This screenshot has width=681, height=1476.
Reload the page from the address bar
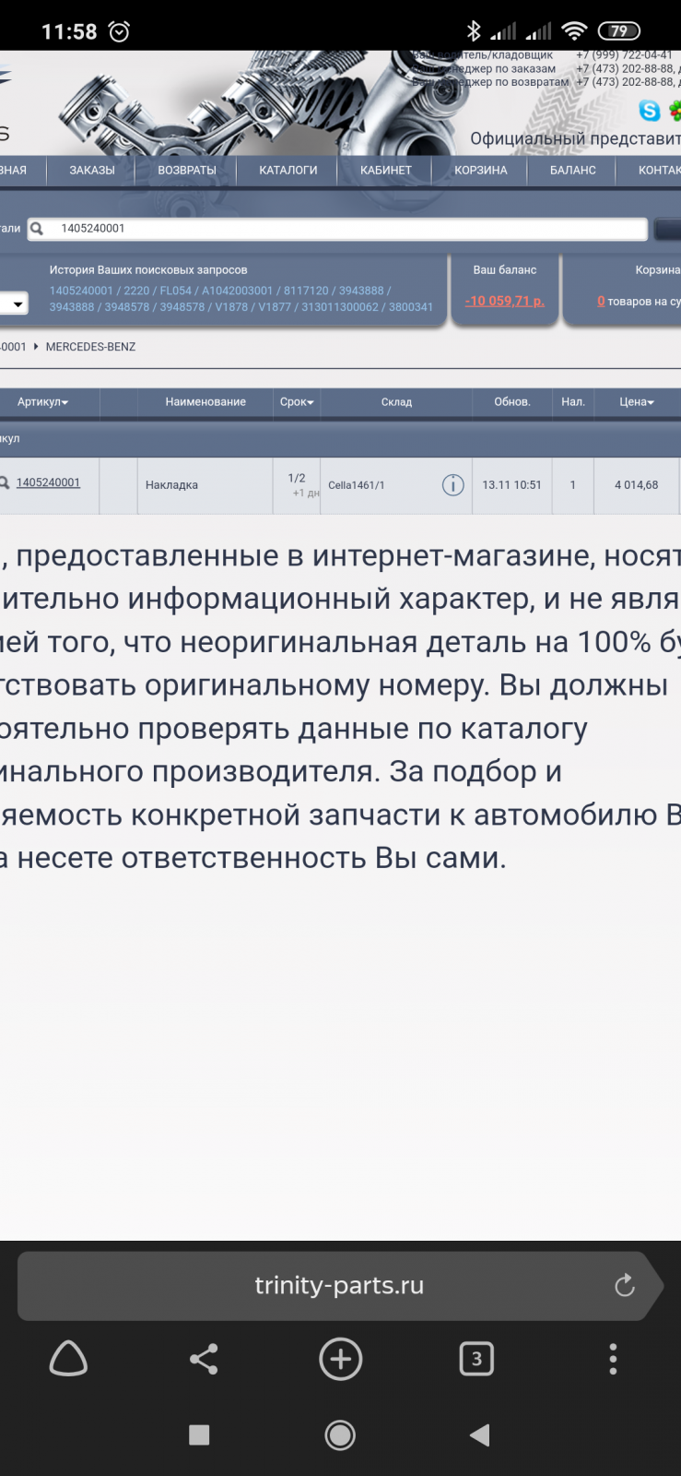click(x=625, y=1285)
